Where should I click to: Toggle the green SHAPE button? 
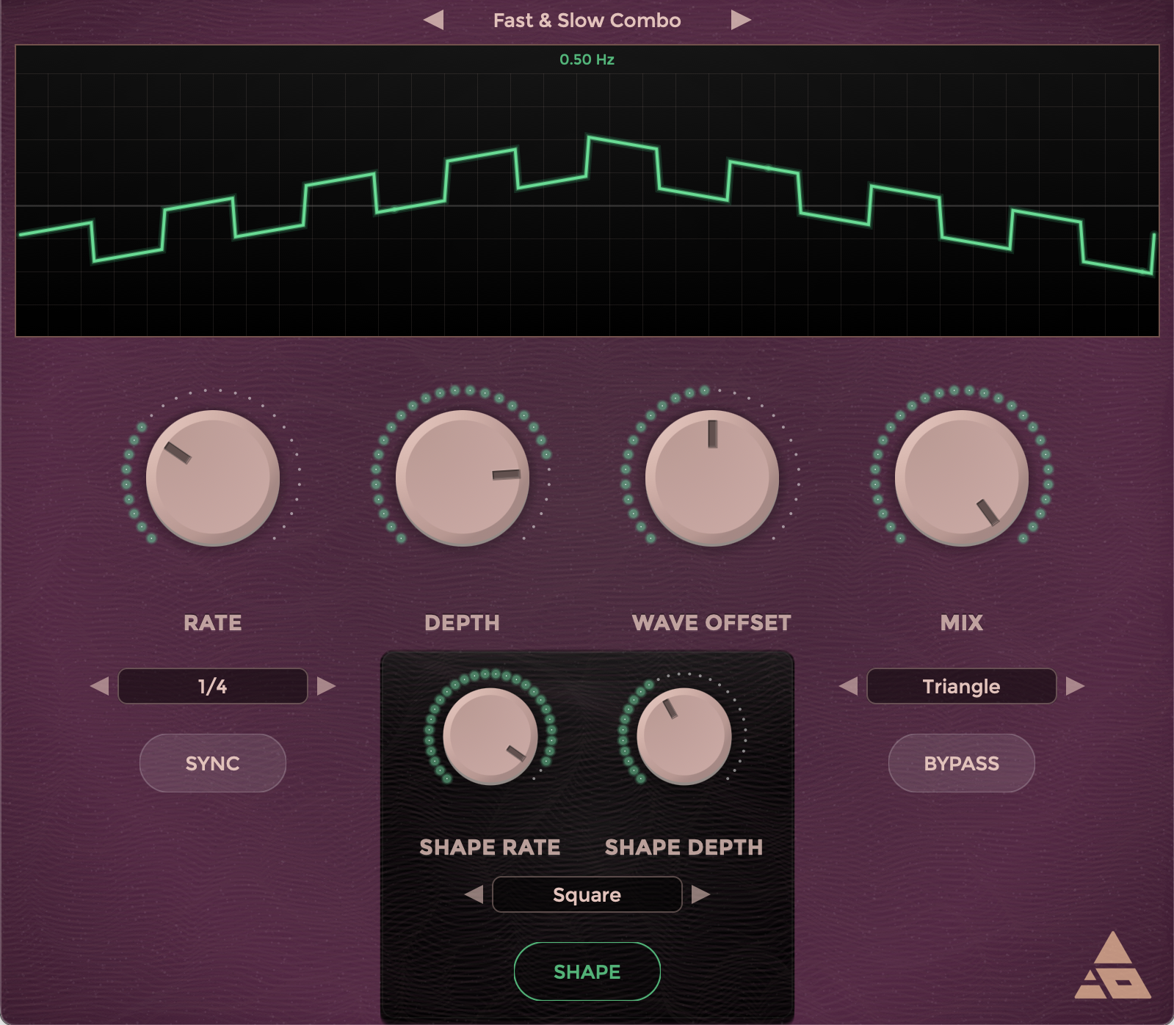coord(587,971)
